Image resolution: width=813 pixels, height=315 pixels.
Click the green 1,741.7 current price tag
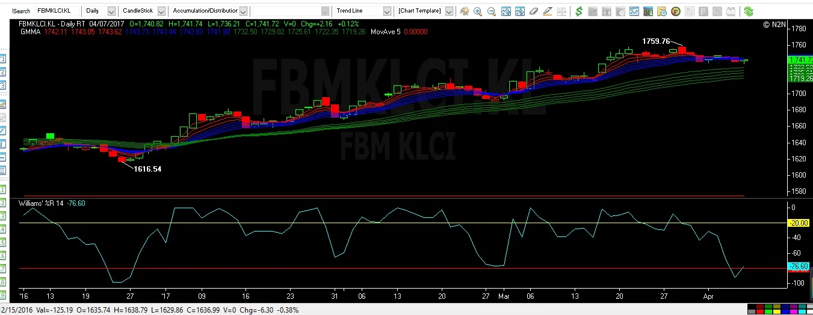[800, 60]
